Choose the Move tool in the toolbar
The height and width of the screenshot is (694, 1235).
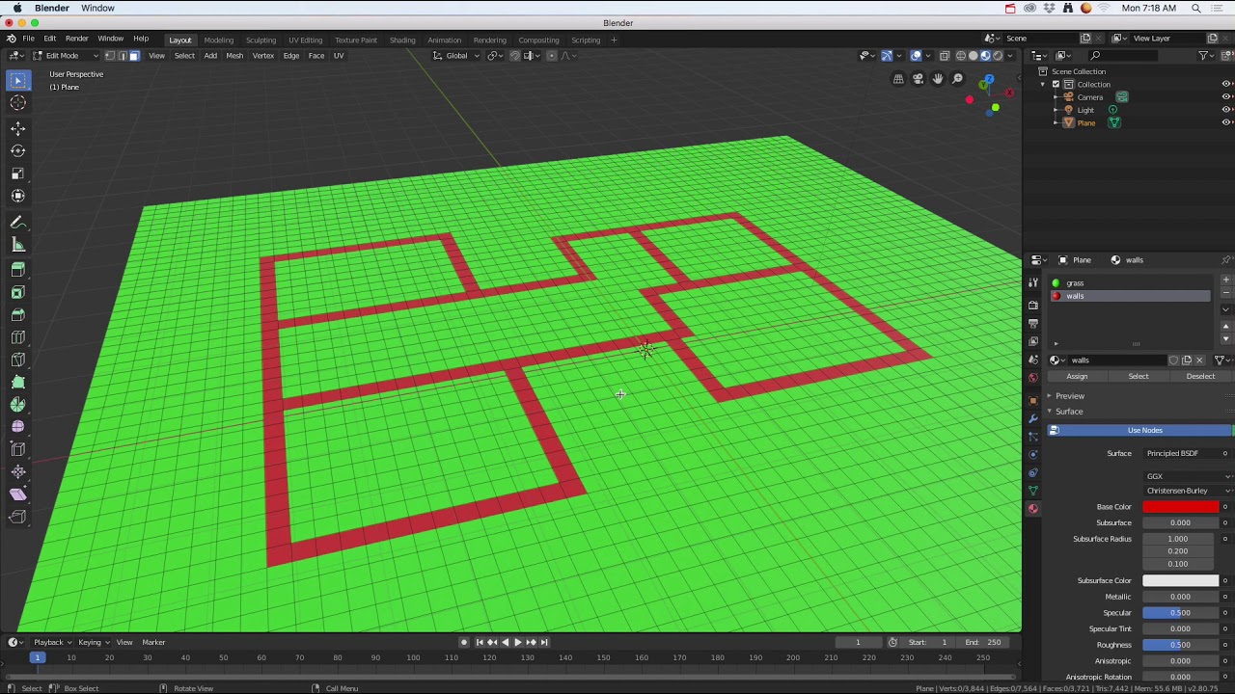pyautogui.click(x=17, y=128)
